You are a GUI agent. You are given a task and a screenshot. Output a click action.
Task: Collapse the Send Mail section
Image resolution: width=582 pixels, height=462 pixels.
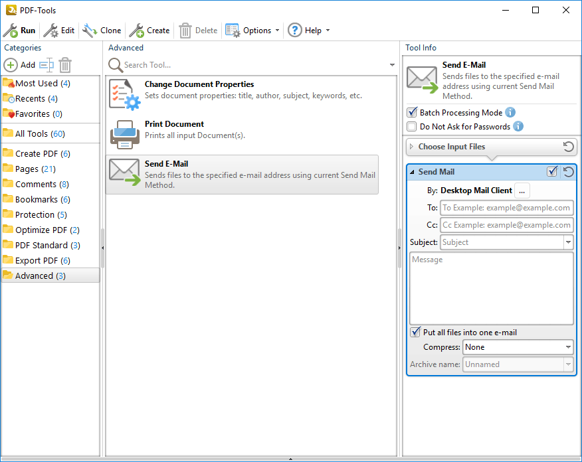tap(412, 172)
